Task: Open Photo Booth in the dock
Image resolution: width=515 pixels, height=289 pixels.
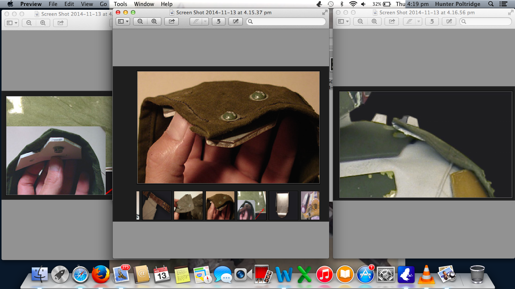Action: coord(262,274)
